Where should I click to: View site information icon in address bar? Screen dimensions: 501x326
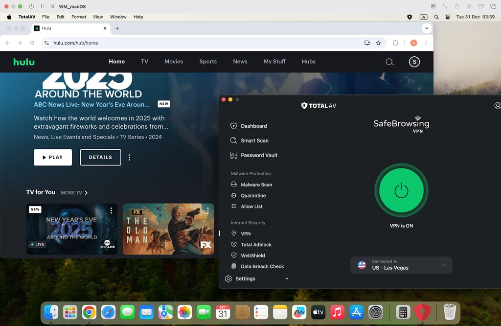tap(46, 43)
